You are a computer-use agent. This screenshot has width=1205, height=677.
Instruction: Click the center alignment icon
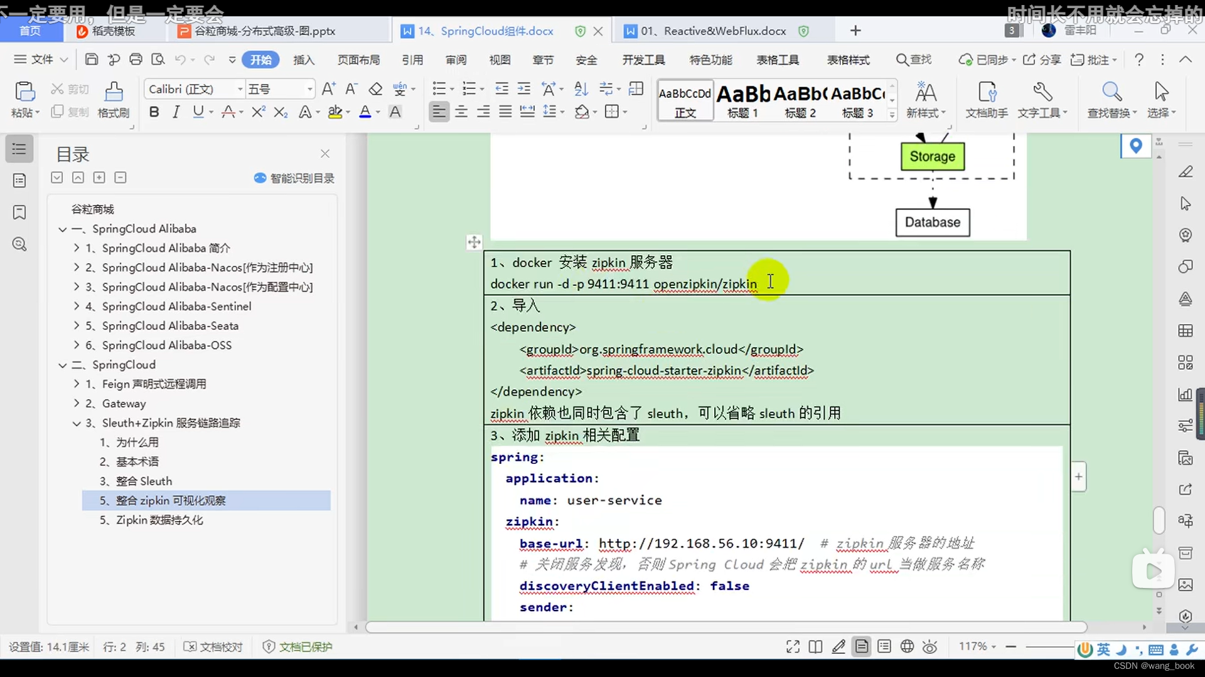coord(461,112)
